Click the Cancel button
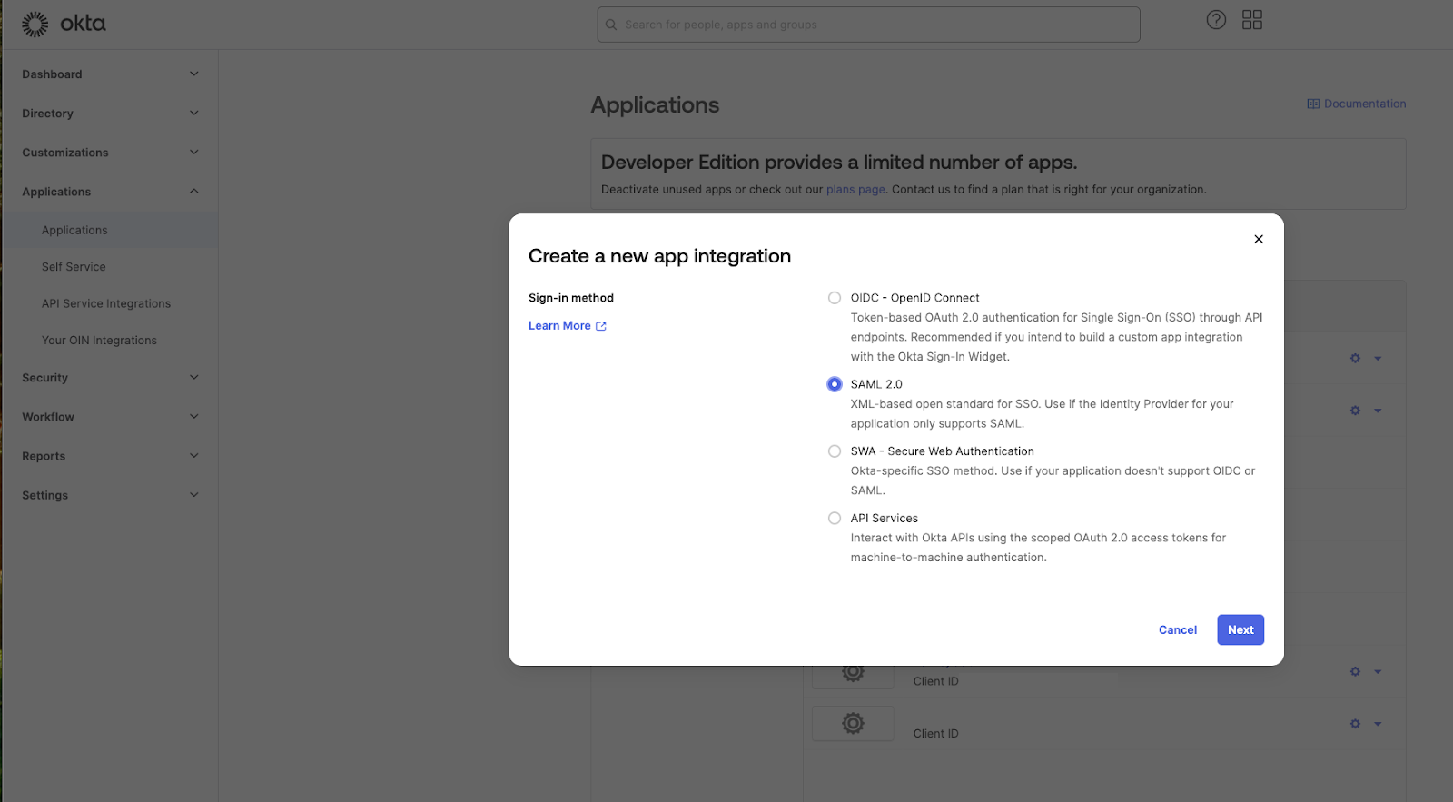The width and height of the screenshot is (1453, 802). pyautogui.click(x=1178, y=629)
